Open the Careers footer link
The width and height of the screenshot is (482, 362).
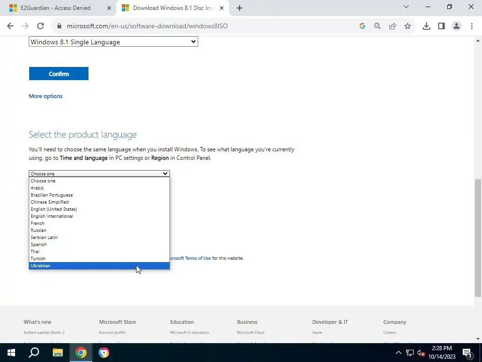tap(389, 332)
